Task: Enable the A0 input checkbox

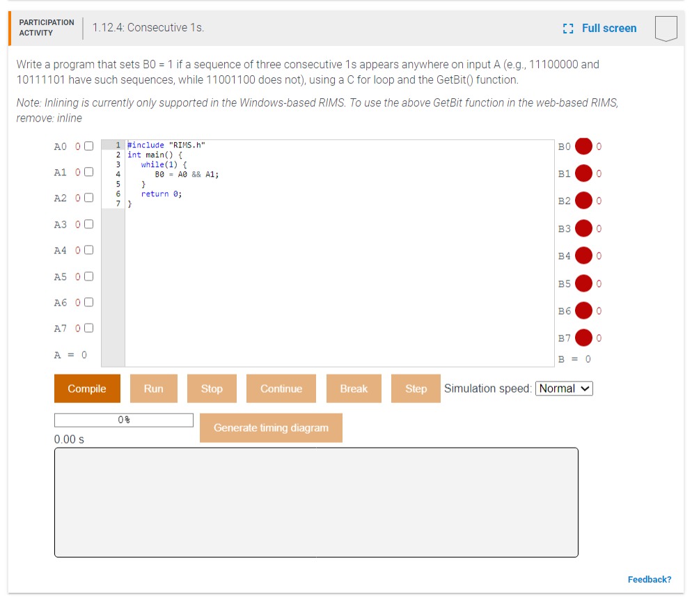Action: click(88, 146)
